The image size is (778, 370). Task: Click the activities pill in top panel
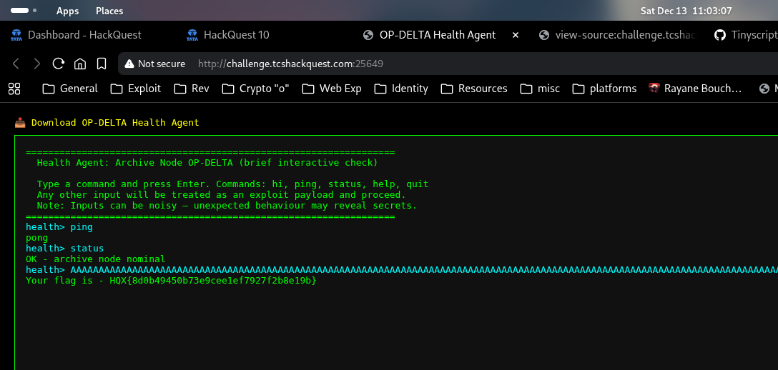23,11
